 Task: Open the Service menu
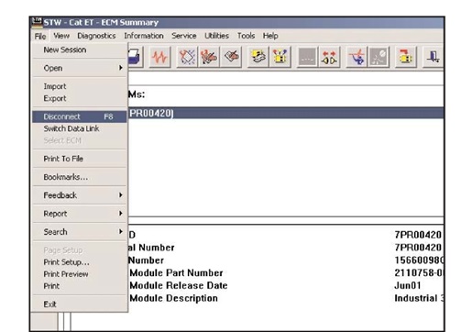point(184,36)
